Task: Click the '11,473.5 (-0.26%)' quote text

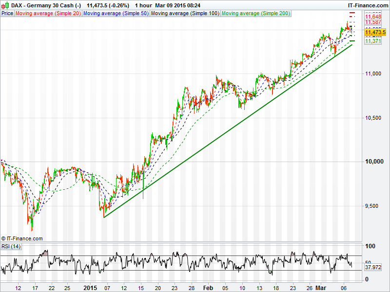Action: click(108, 5)
